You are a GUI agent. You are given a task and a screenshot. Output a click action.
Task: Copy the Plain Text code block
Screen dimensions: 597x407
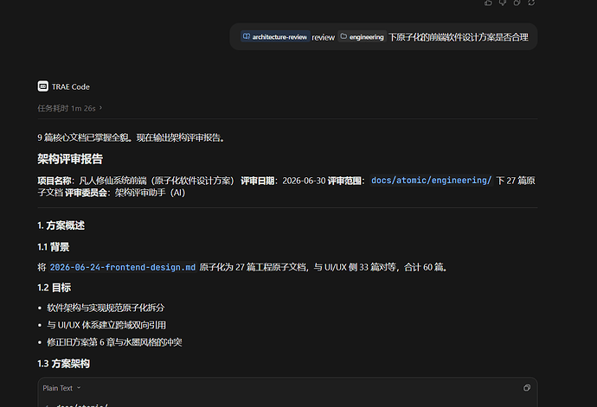pyautogui.click(x=527, y=388)
